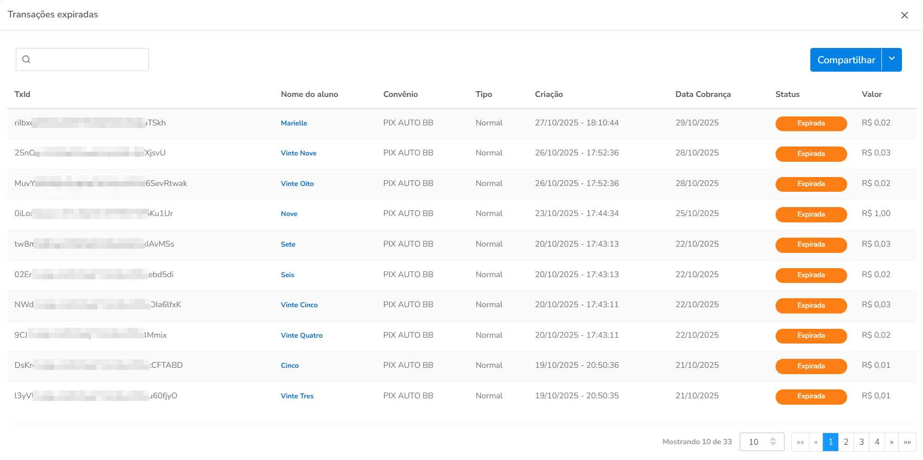Expand the Compartilhar dropdown arrow

pyautogui.click(x=891, y=60)
